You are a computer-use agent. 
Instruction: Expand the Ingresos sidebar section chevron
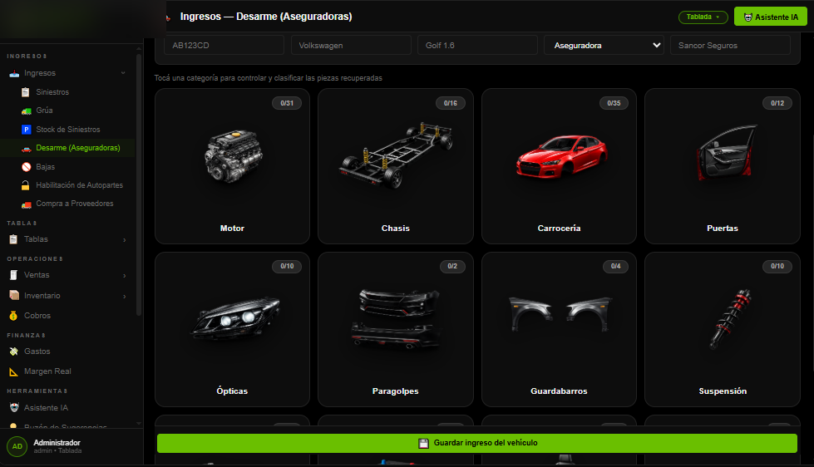(x=123, y=73)
